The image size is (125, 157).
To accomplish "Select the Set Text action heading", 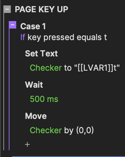I will click(41, 53).
